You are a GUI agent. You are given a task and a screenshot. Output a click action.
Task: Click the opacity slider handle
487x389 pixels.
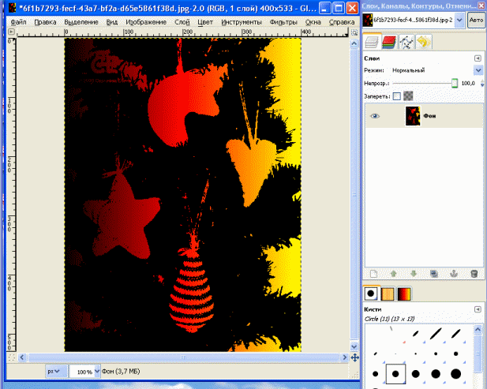tap(455, 83)
